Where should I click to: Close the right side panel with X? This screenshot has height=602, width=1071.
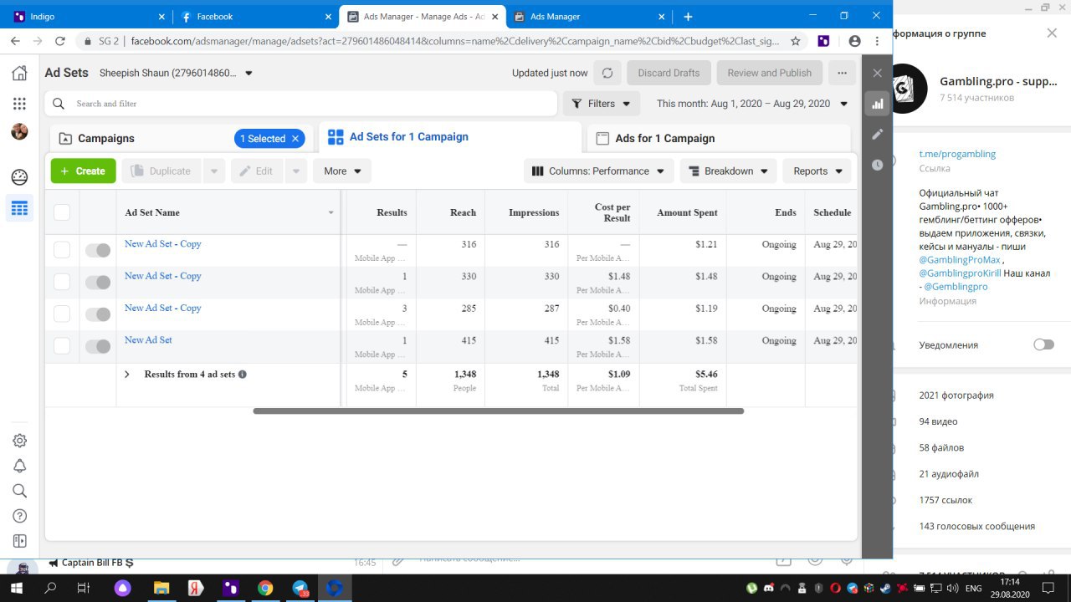[877, 74]
